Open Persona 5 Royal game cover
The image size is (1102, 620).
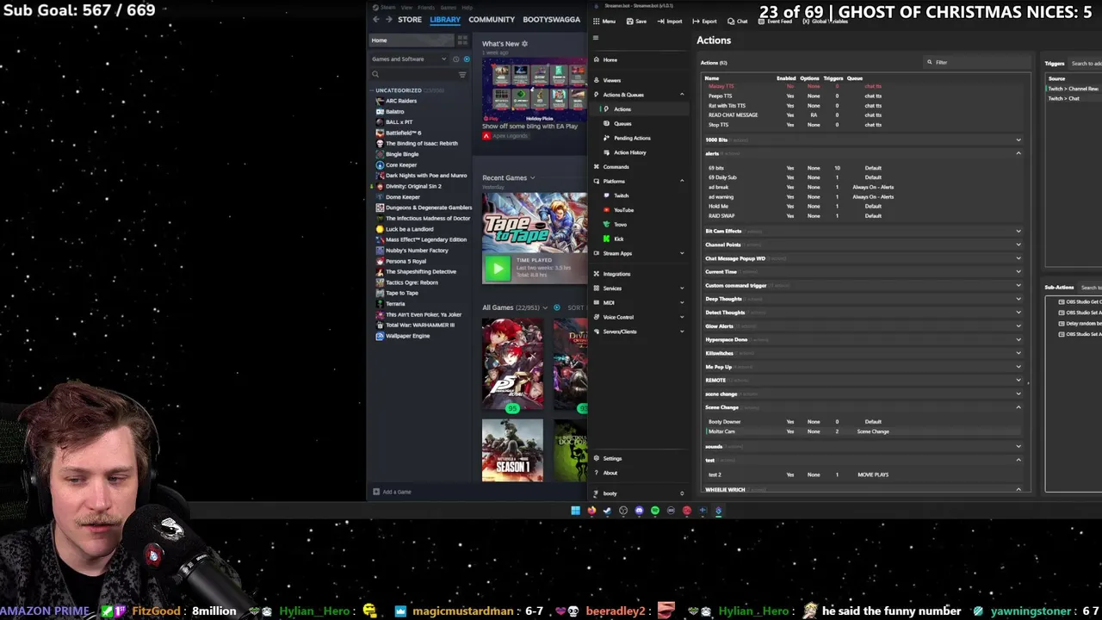click(x=512, y=364)
